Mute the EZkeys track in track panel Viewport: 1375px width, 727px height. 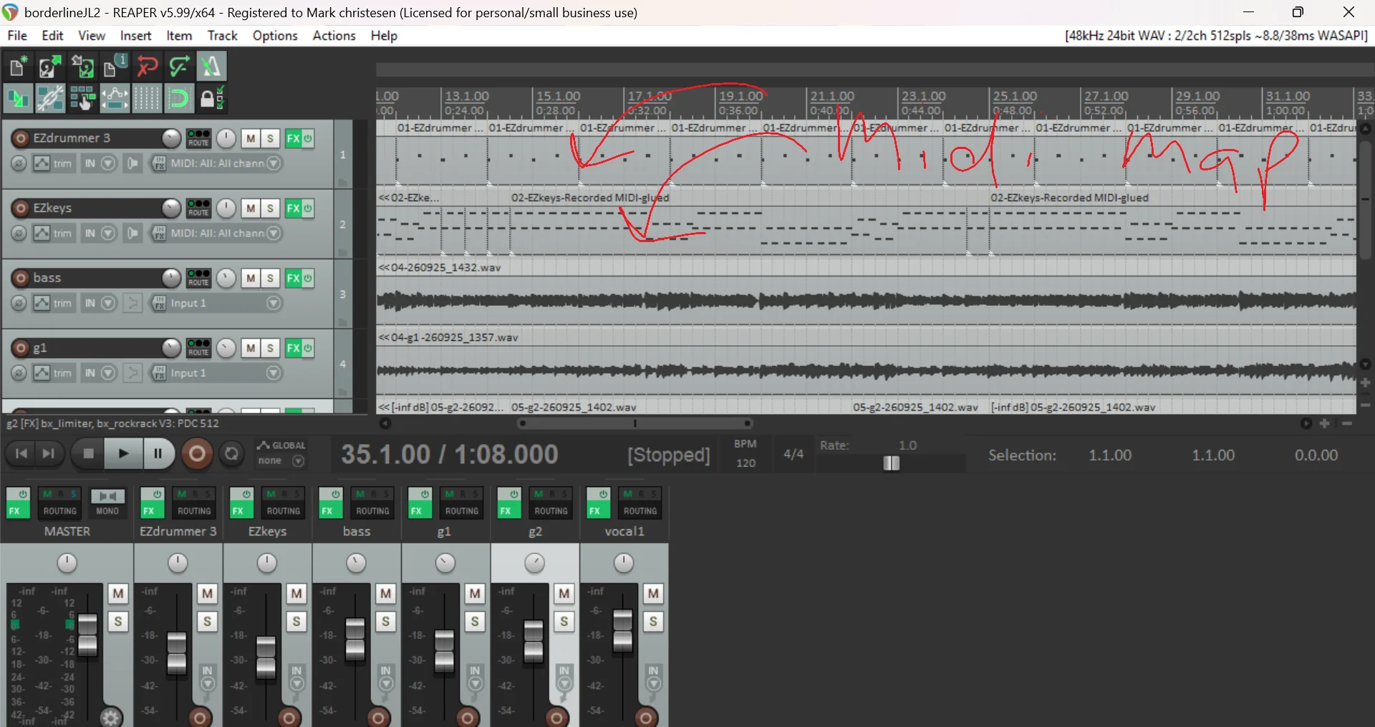[x=250, y=208]
